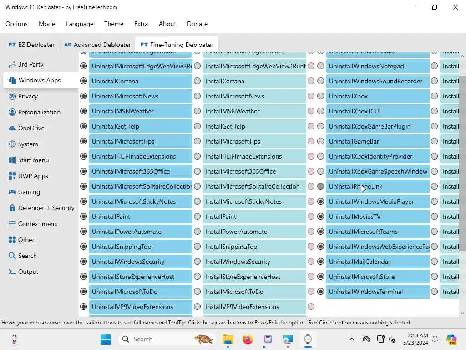Screen dimensions: 466x350
Task: Click the InstallGetHelp option button
Action: 254,126
